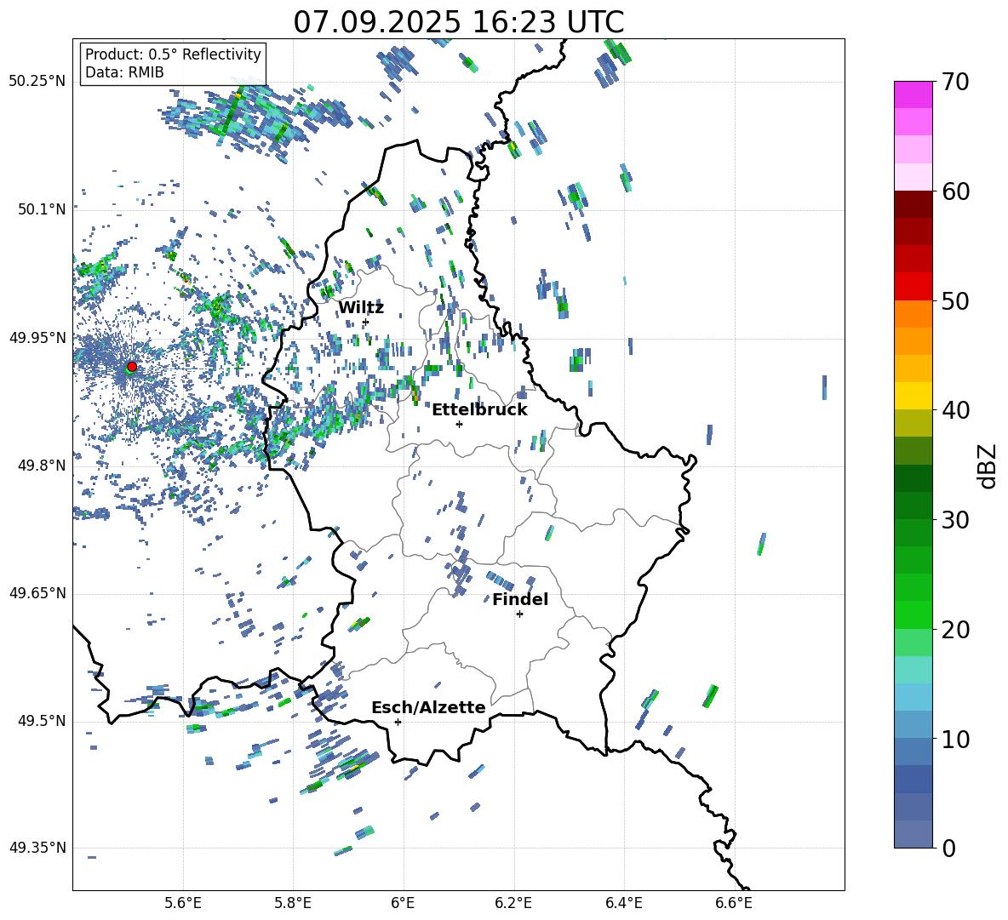
Task: Click the 49.65°N latitude label
Action: point(38,593)
